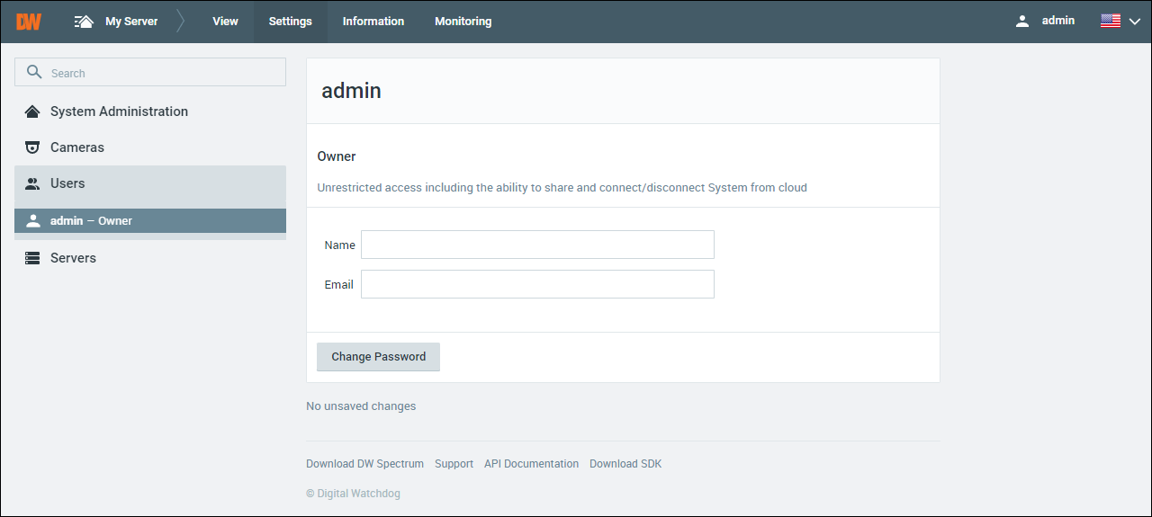Focus the Email input field
This screenshot has width=1152, height=517.
pos(537,284)
